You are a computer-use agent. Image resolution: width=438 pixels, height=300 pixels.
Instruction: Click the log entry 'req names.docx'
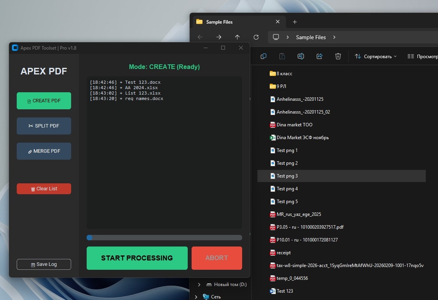(144, 98)
